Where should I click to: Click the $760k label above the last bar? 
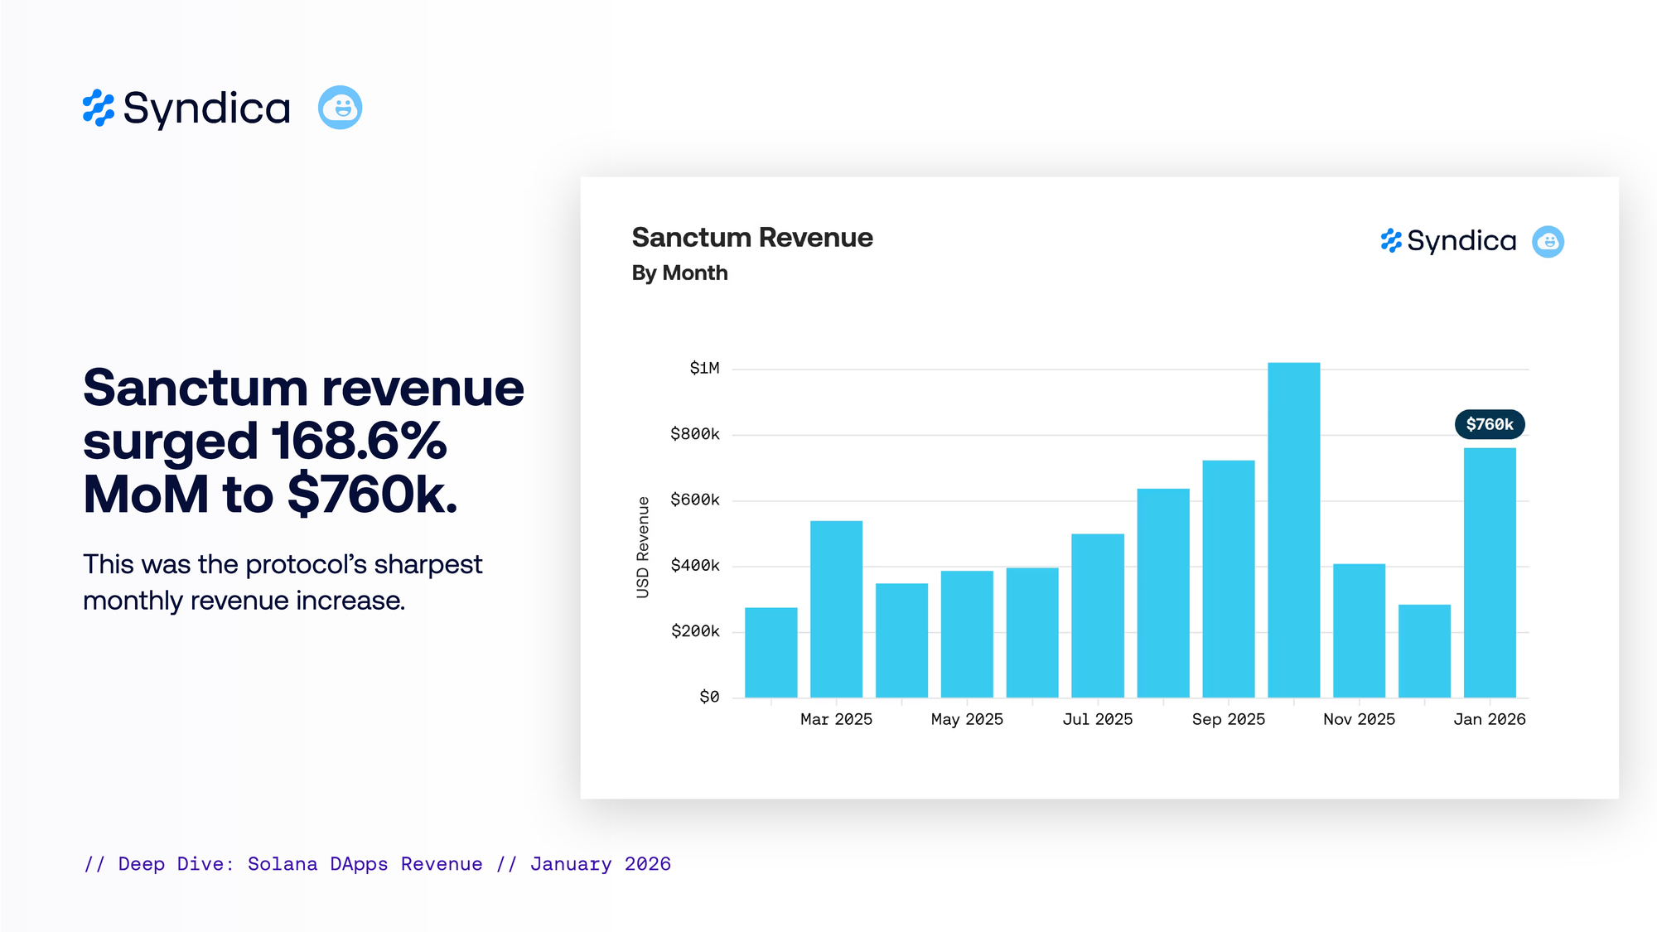tap(1490, 424)
